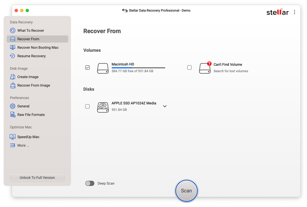
Task: Uncheck the Macintosh HD volume checkbox
Action: coord(87,68)
